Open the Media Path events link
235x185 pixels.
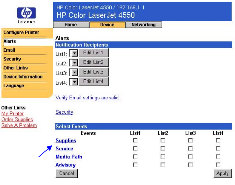click(69, 157)
